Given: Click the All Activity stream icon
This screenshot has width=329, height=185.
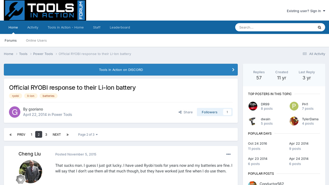Looking at the screenshot, I should coord(305,54).
